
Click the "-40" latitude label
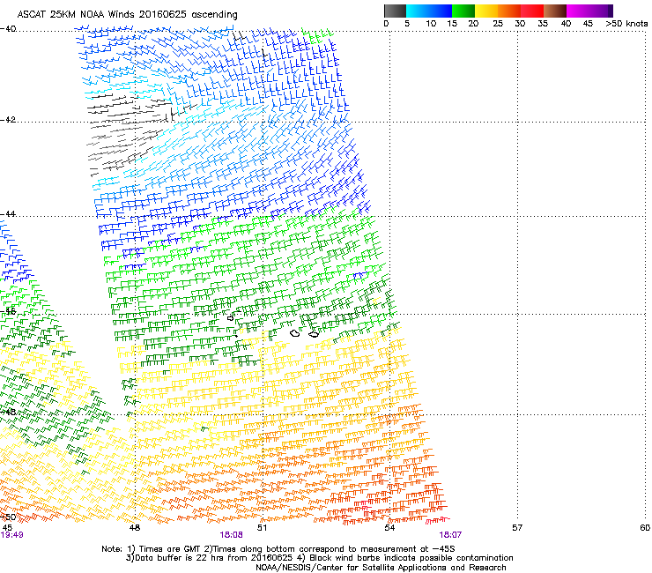pos(8,29)
